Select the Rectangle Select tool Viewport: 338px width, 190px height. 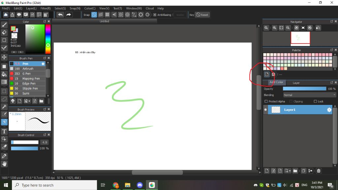[x=4, y=91]
